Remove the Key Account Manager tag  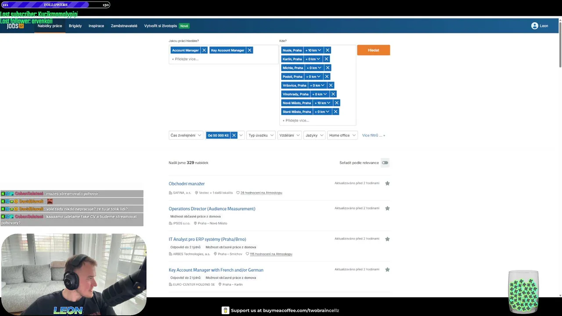coord(249,50)
